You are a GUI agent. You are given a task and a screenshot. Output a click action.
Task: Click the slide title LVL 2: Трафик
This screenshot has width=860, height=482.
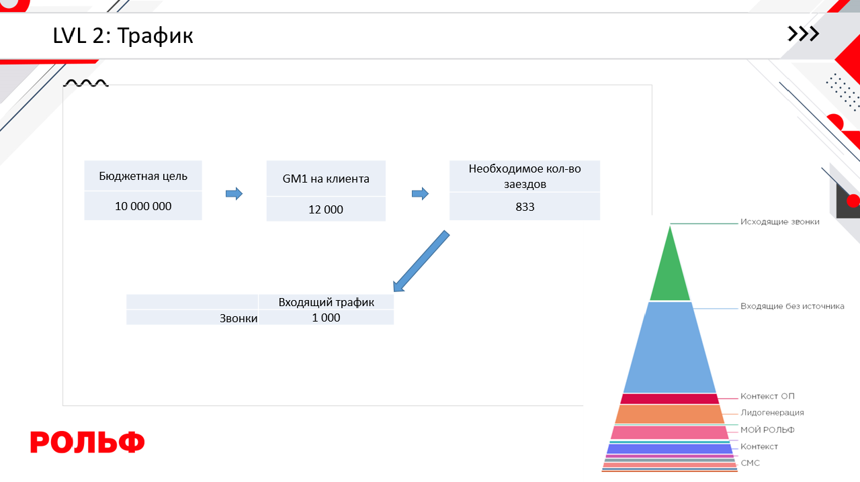coord(123,36)
